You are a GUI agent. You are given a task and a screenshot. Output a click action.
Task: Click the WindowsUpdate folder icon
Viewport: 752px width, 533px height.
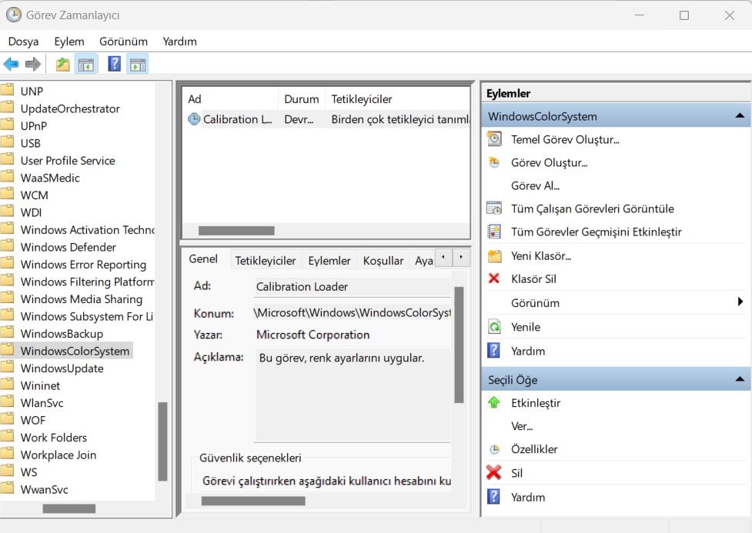(7, 368)
